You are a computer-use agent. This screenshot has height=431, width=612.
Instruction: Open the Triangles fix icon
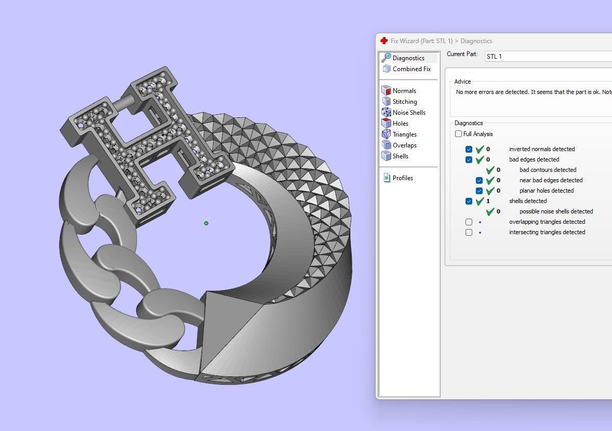386,134
